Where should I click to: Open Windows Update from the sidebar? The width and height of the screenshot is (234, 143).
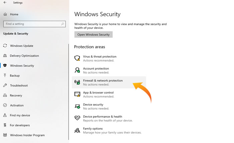click(x=21, y=46)
